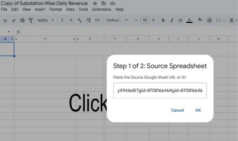Expand hidden column left arrow after C
Image resolution: width=238 pixels, height=141 pixels.
(x=74, y=39)
